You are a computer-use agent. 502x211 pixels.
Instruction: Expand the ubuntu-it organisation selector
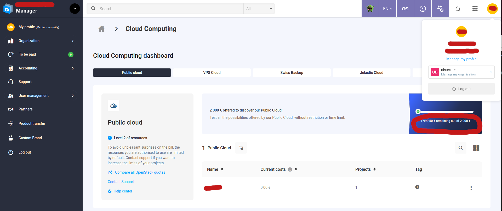pyautogui.click(x=491, y=72)
